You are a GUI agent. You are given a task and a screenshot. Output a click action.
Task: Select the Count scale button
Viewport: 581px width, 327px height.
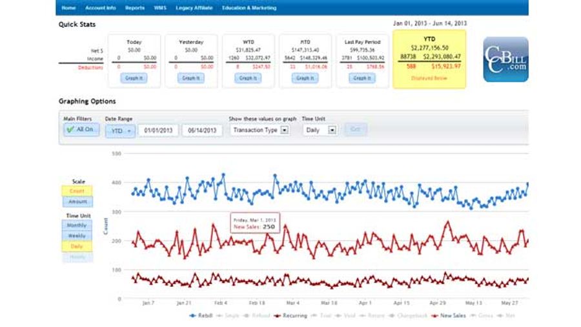pyautogui.click(x=77, y=191)
